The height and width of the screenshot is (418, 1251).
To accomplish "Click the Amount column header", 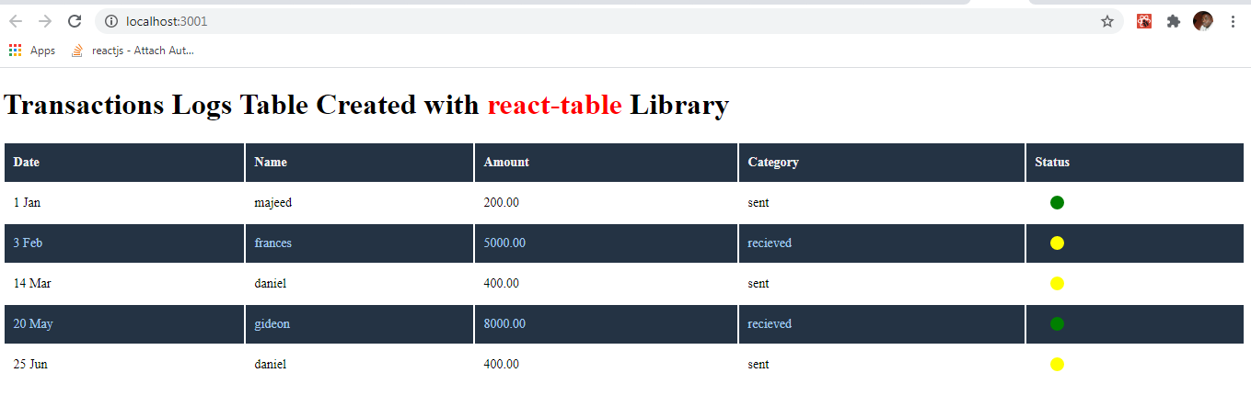I will [607, 163].
